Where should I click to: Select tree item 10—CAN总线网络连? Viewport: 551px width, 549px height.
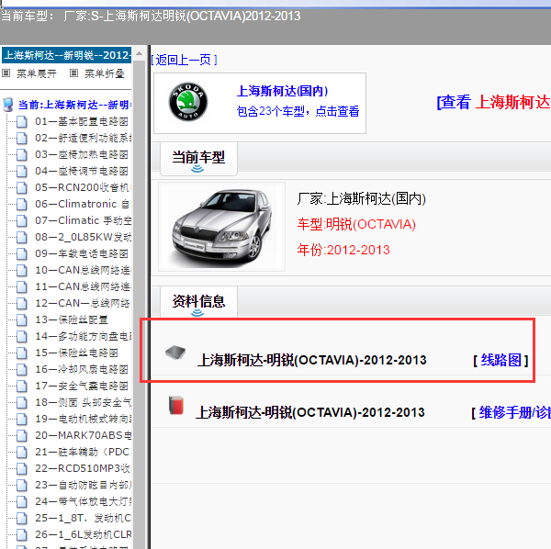coord(83,270)
